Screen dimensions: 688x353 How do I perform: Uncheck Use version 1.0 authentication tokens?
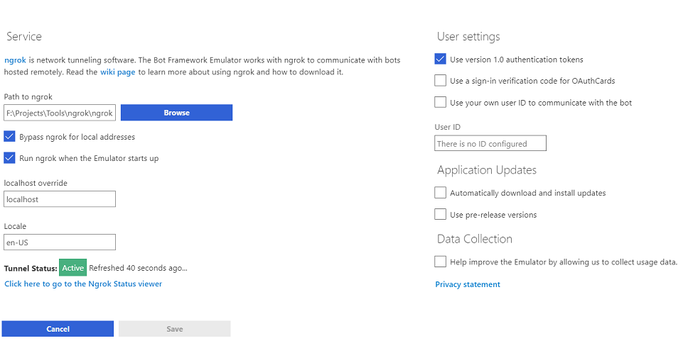pyautogui.click(x=440, y=59)
